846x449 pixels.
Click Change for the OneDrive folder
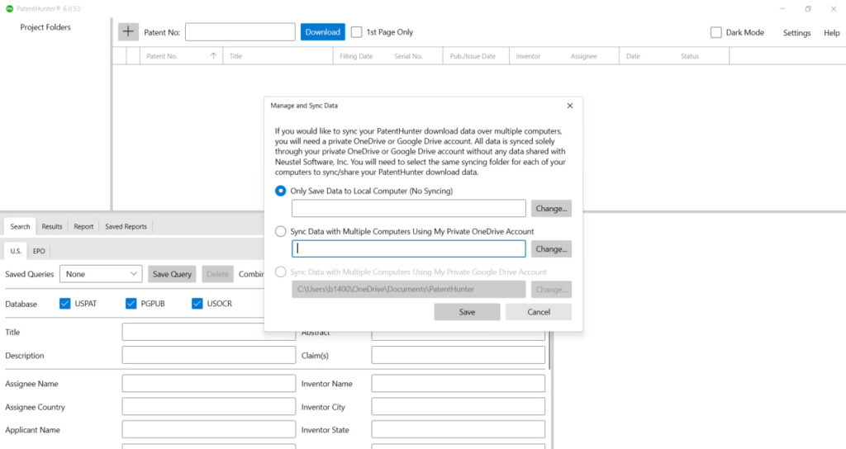click(551, 248)
